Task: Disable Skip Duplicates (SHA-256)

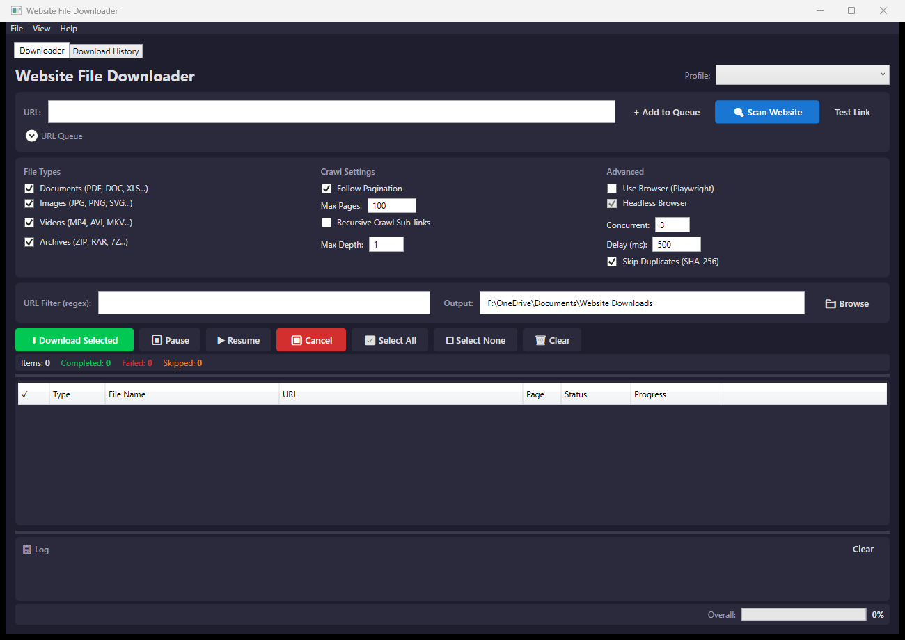Action: coord(611,261)
